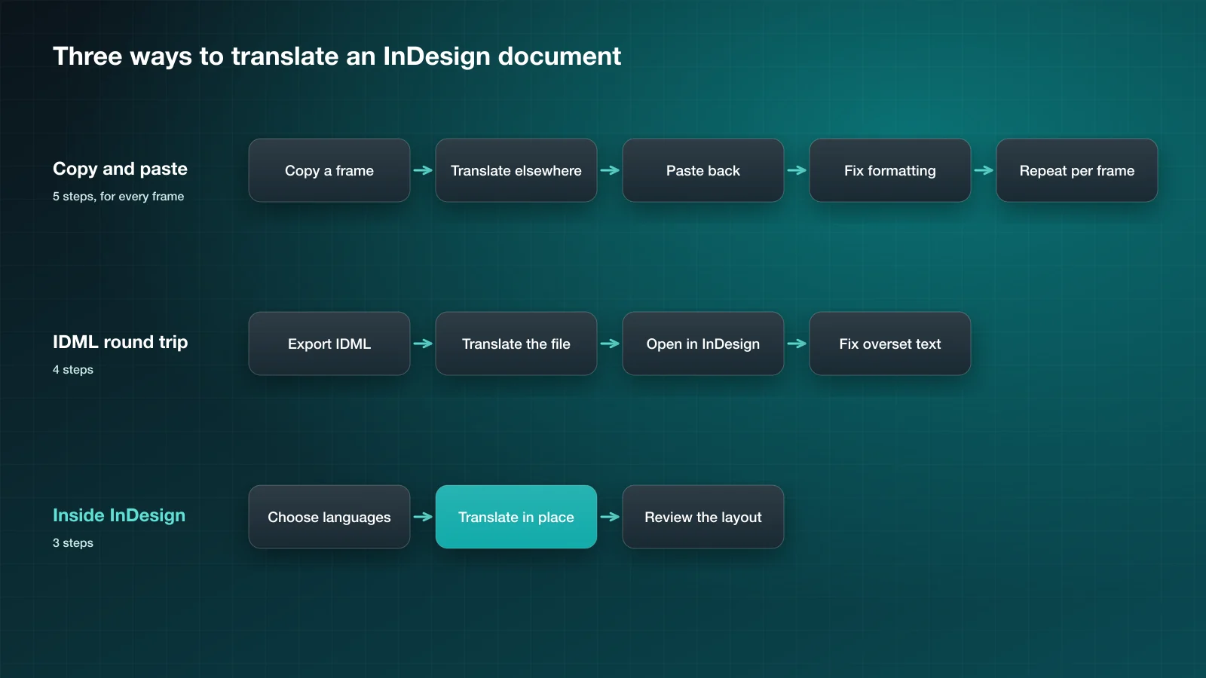Click the highlighted 'Translate in place' box

pos(516,517)
